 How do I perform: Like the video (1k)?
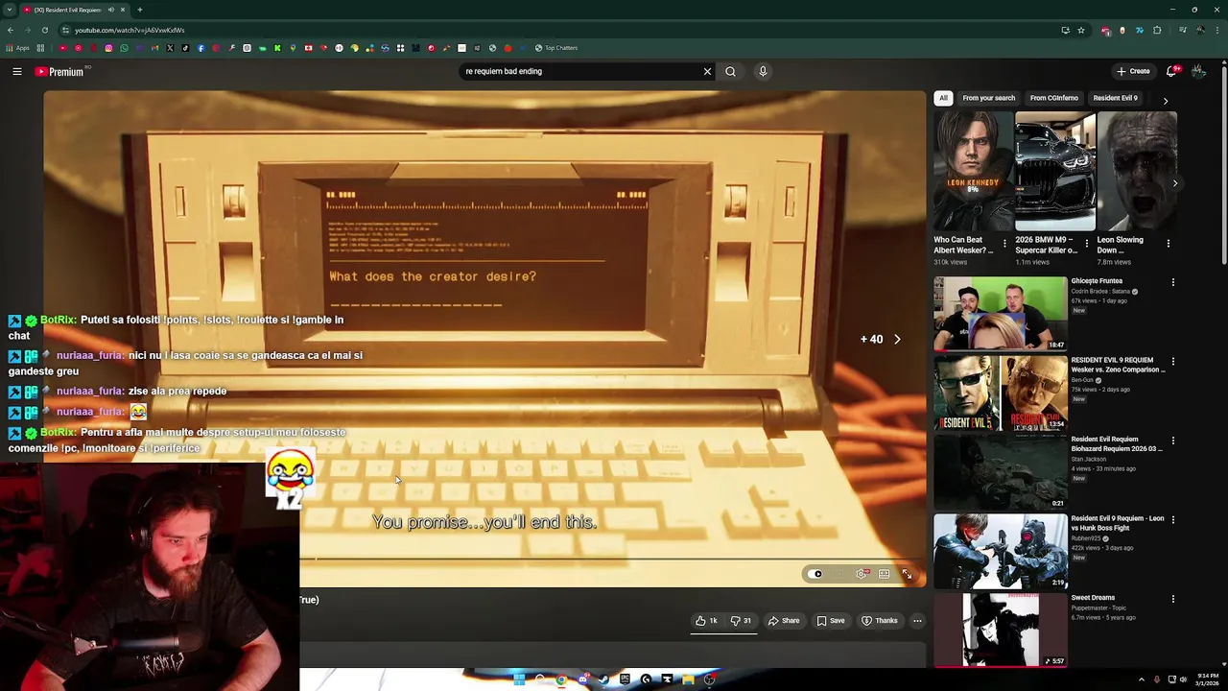point(707,621)
